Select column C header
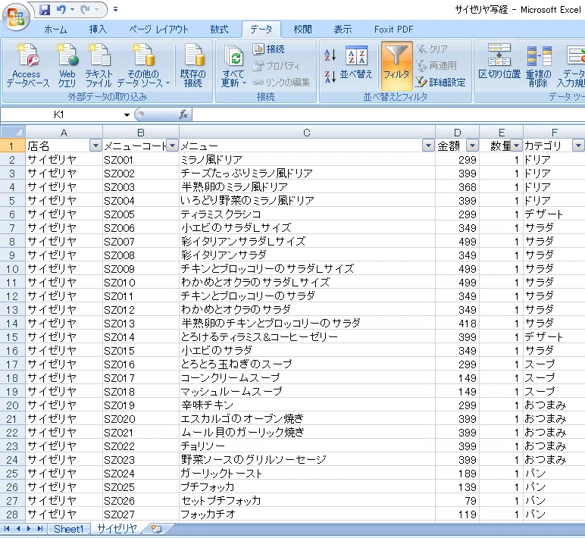 [x=307, y=133]
